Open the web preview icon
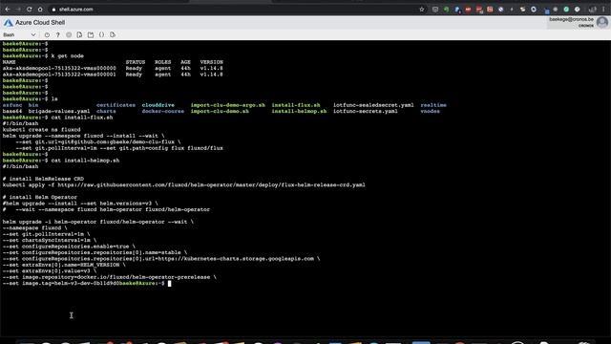 pos(113,34)
